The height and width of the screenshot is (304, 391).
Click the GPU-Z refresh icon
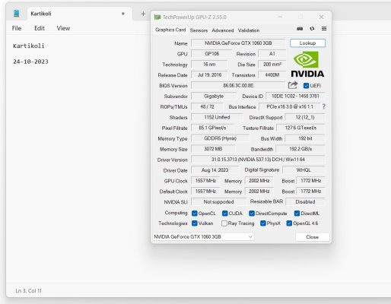coord(312,29)
